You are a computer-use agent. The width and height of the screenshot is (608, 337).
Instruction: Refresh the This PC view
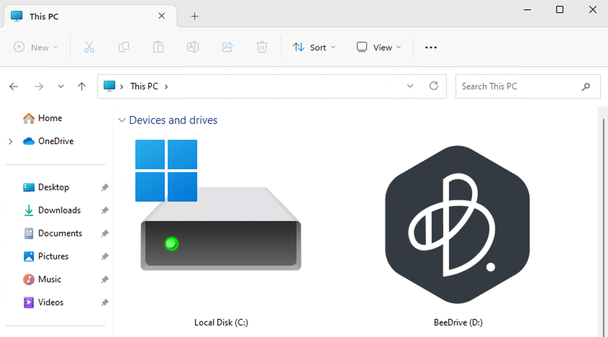(434, 86)
